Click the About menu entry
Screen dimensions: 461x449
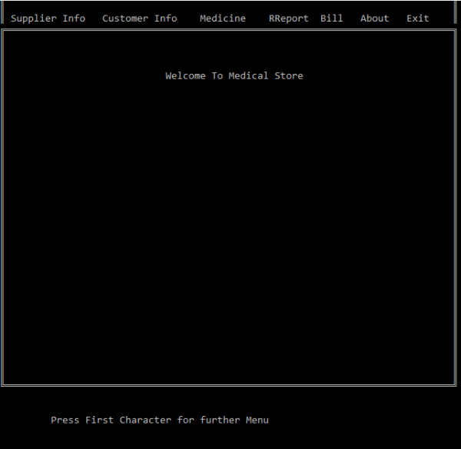point(374,18)
